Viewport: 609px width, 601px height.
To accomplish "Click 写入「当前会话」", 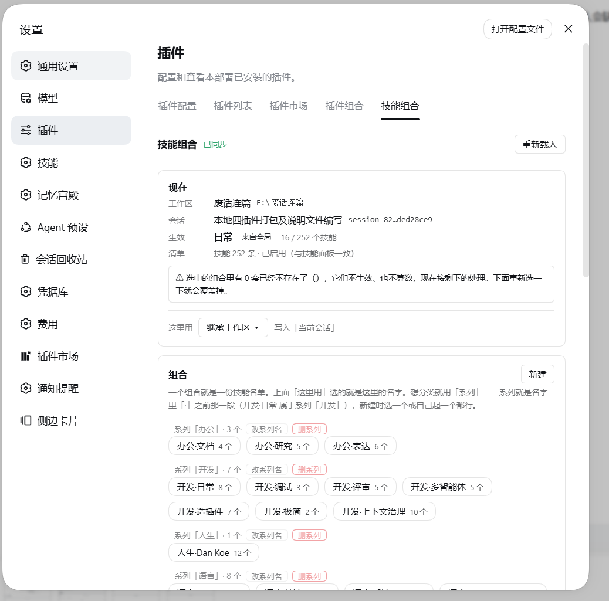I will (x=305, y=328).
